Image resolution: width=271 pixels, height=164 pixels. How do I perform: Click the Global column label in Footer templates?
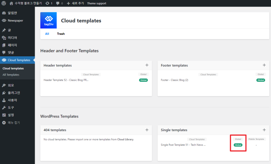260,74
